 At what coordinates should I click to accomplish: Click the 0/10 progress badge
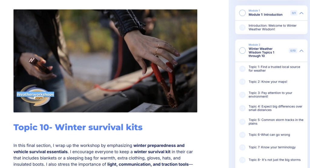[x=293, y=51]
